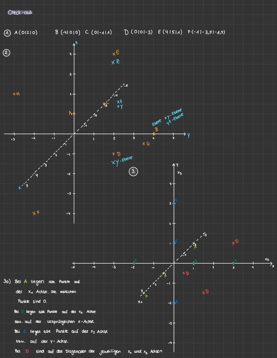Select the red letter D in the last text line
The image size is (277, 358).
coord(27,351)
